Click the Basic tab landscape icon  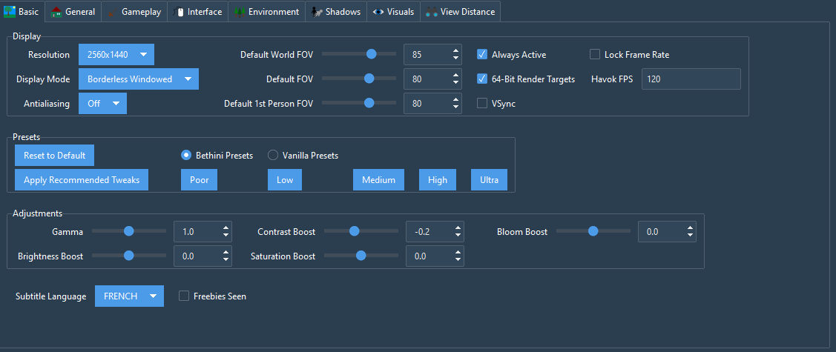10,11
